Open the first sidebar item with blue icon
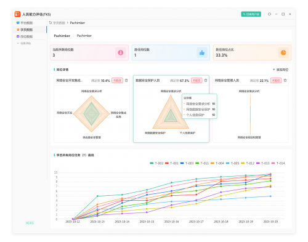Screen dimensions: 308x242 [25, 23]
